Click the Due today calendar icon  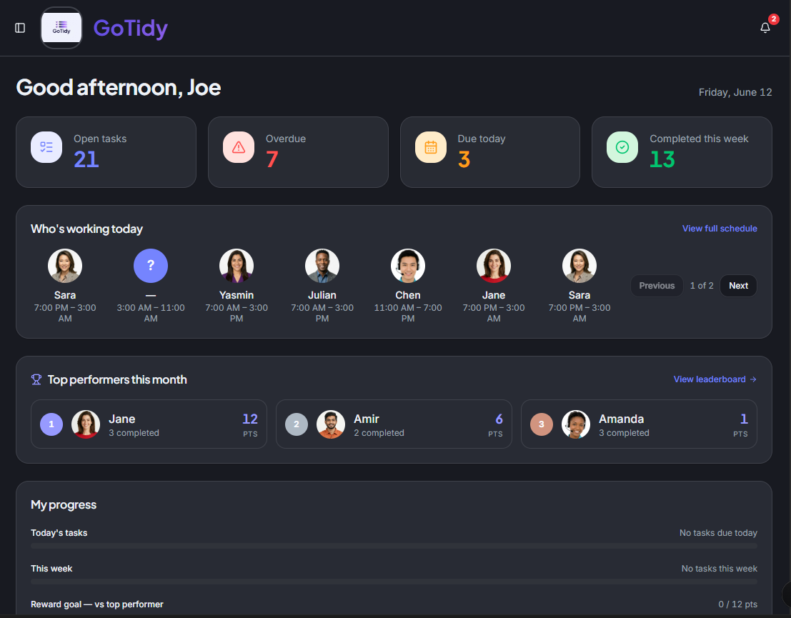tap(431, 147)
